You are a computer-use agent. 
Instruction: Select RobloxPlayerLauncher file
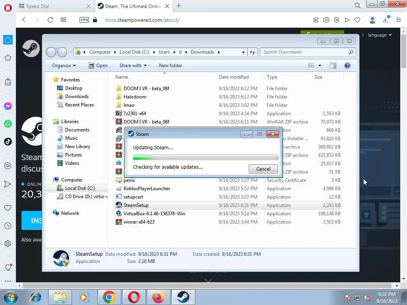click(147, 189)
